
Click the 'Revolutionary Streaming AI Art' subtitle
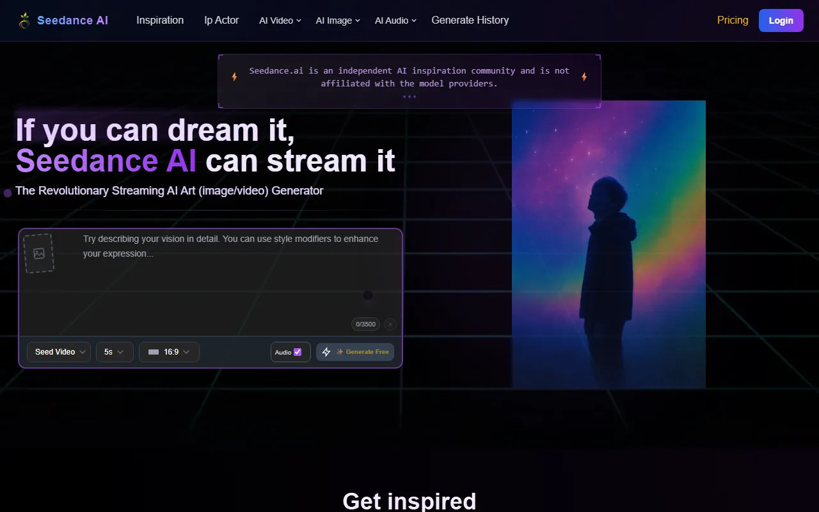pos(170,191)
